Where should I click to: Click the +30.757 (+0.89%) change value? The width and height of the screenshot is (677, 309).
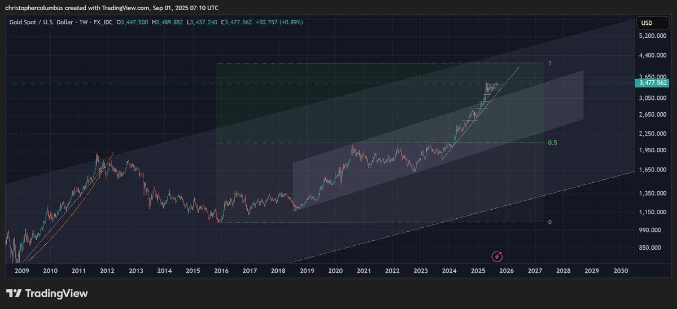pos(280,23)
